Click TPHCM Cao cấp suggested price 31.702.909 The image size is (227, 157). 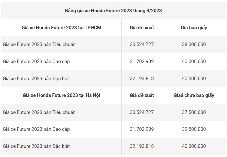tap(142, 62)
